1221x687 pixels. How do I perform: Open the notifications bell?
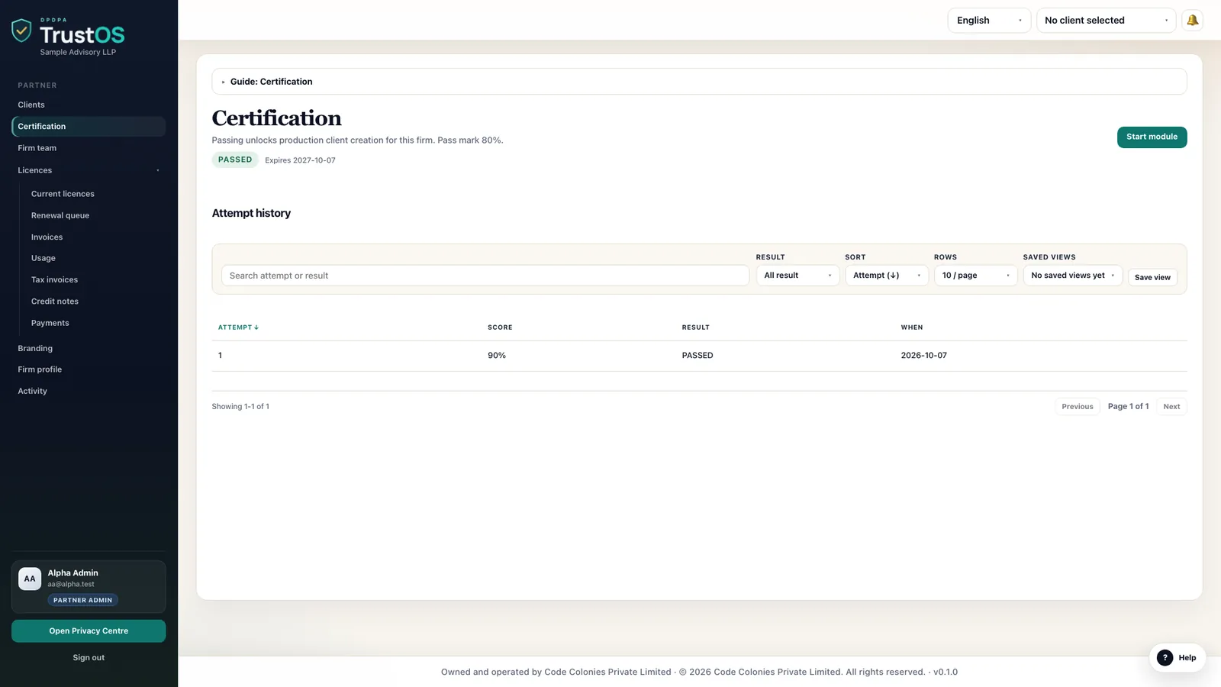(1192, 21)
